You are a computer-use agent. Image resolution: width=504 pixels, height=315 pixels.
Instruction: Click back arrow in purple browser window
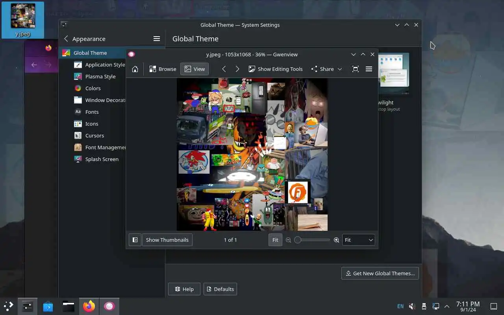coord(34,65)
